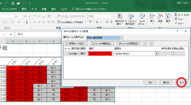The image size is (191, 105).
Task: Click OK in the rules manager dialog
Action: click(150, 83)
